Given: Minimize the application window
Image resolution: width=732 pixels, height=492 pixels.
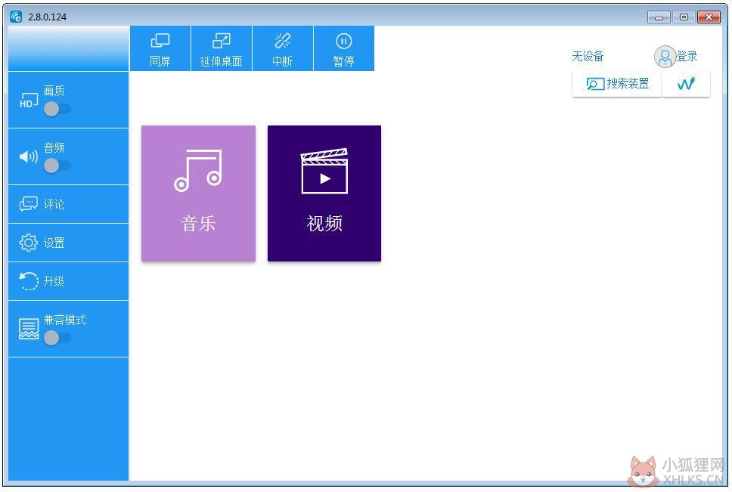Looking at the screenshot, I should (659, 17).
